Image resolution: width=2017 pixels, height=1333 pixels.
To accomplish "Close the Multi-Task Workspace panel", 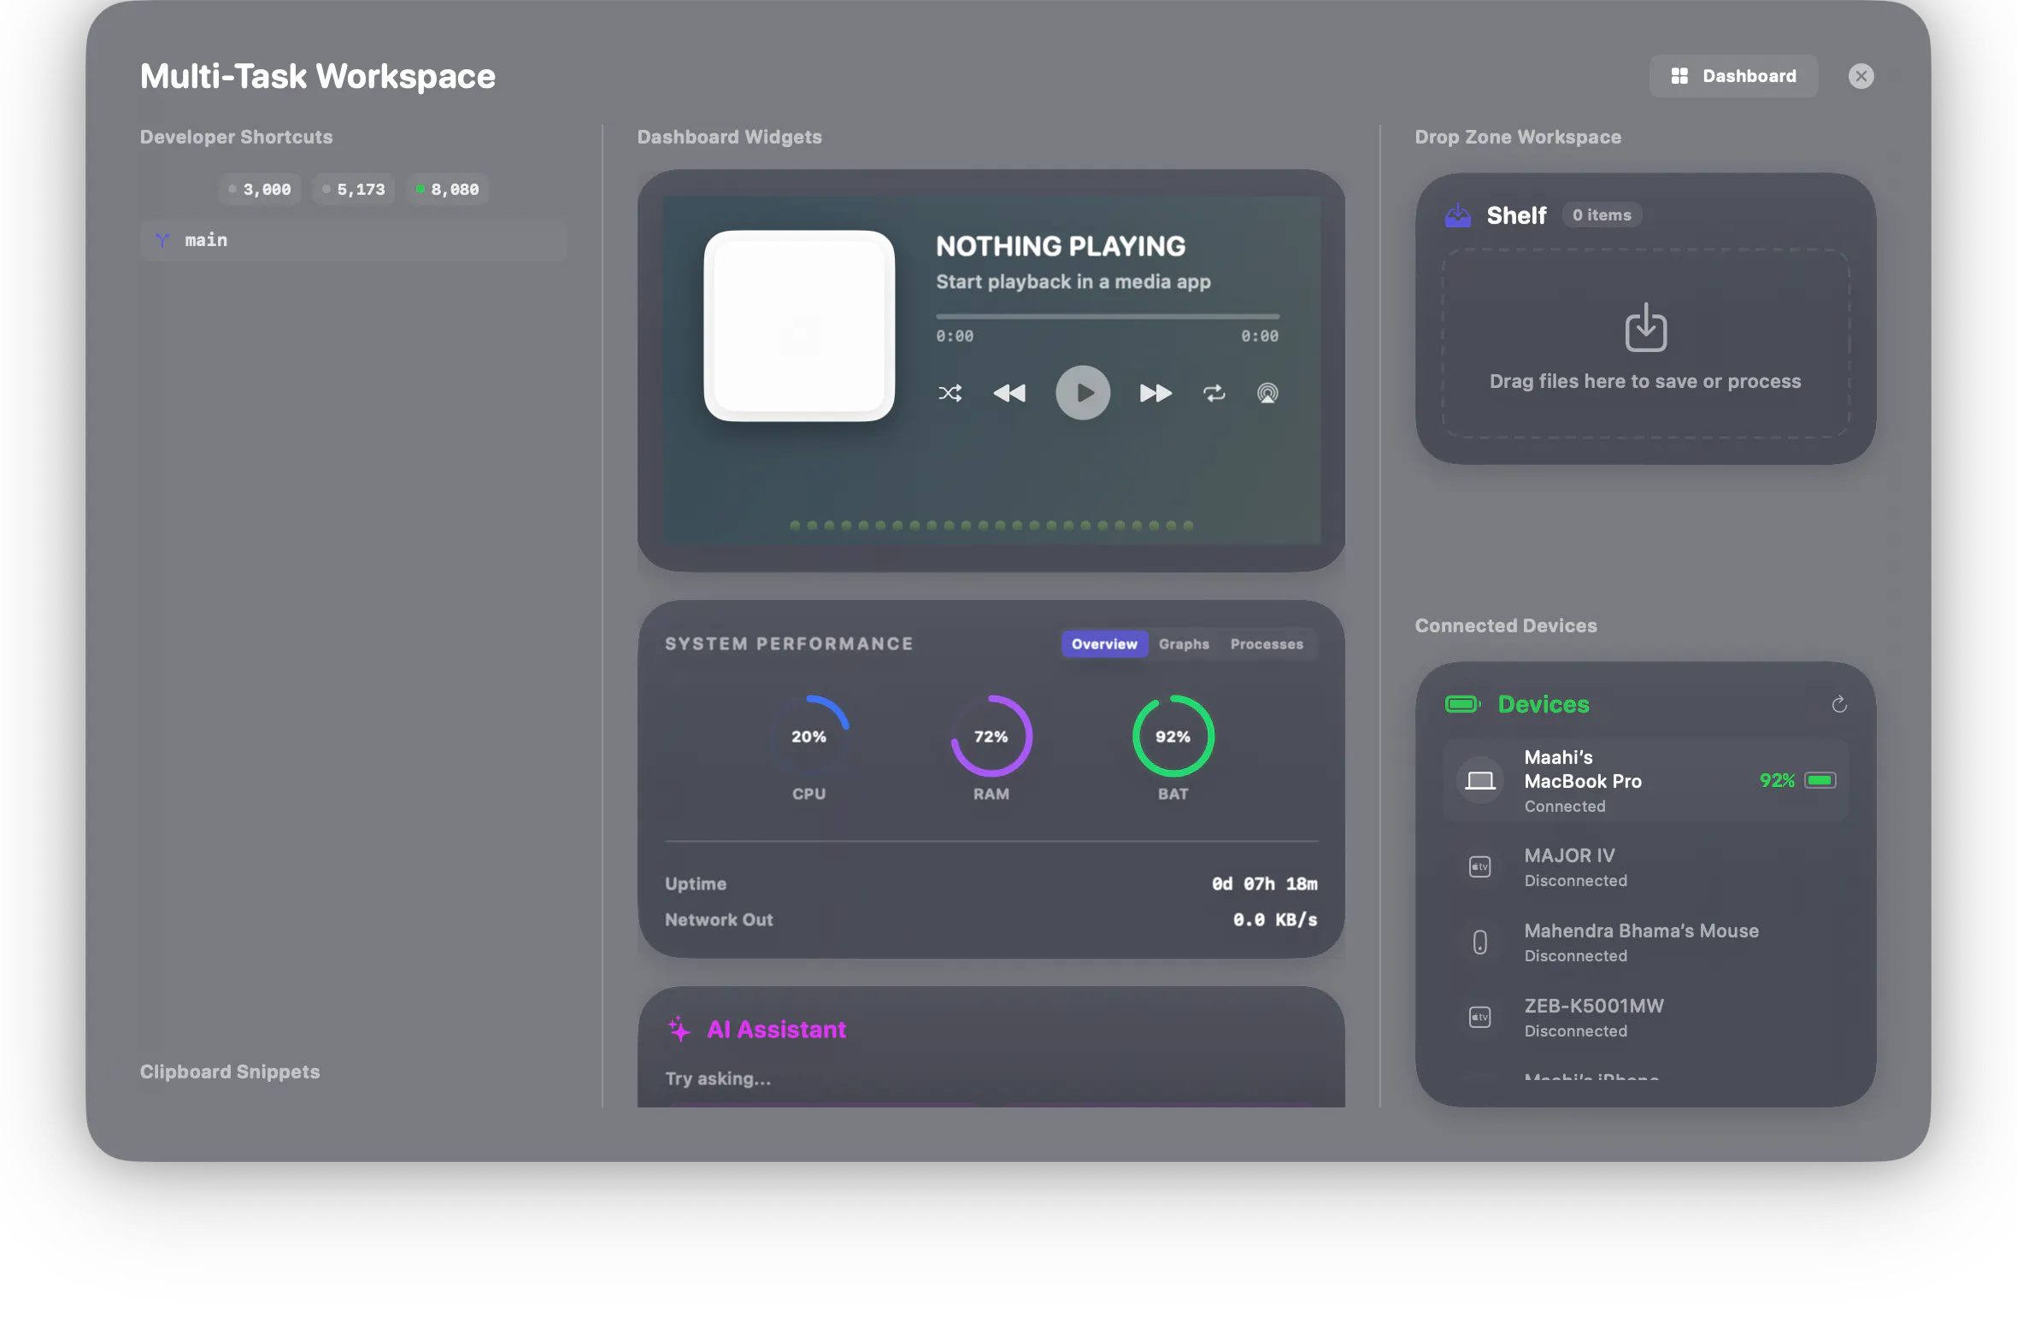I will pos(1861,76).
